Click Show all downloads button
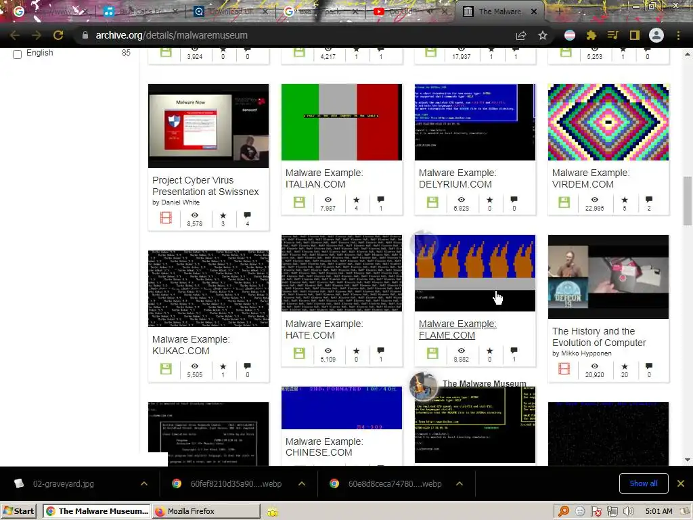Screen dimensions: 693x520 644,483
